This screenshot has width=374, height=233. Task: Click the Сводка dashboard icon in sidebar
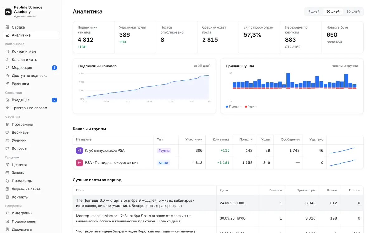tap(7, 27)
